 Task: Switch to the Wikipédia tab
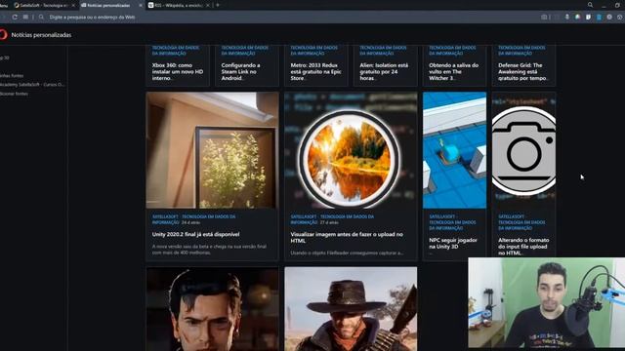point(176,6)
